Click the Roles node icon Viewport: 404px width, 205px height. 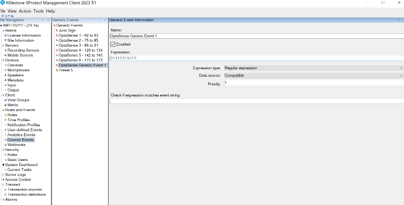pos(5,155)
